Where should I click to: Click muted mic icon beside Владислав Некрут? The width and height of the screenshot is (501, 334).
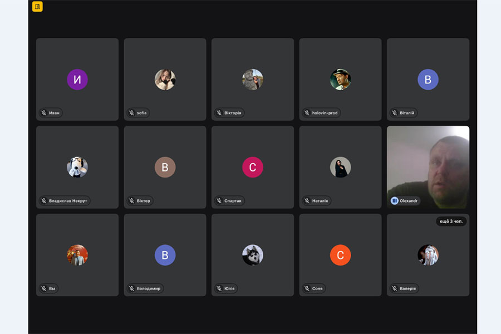tap(44, 201)
